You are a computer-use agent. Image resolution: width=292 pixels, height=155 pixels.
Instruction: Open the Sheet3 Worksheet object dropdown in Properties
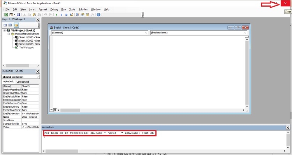pyautogui.click(x=38, y=77)
